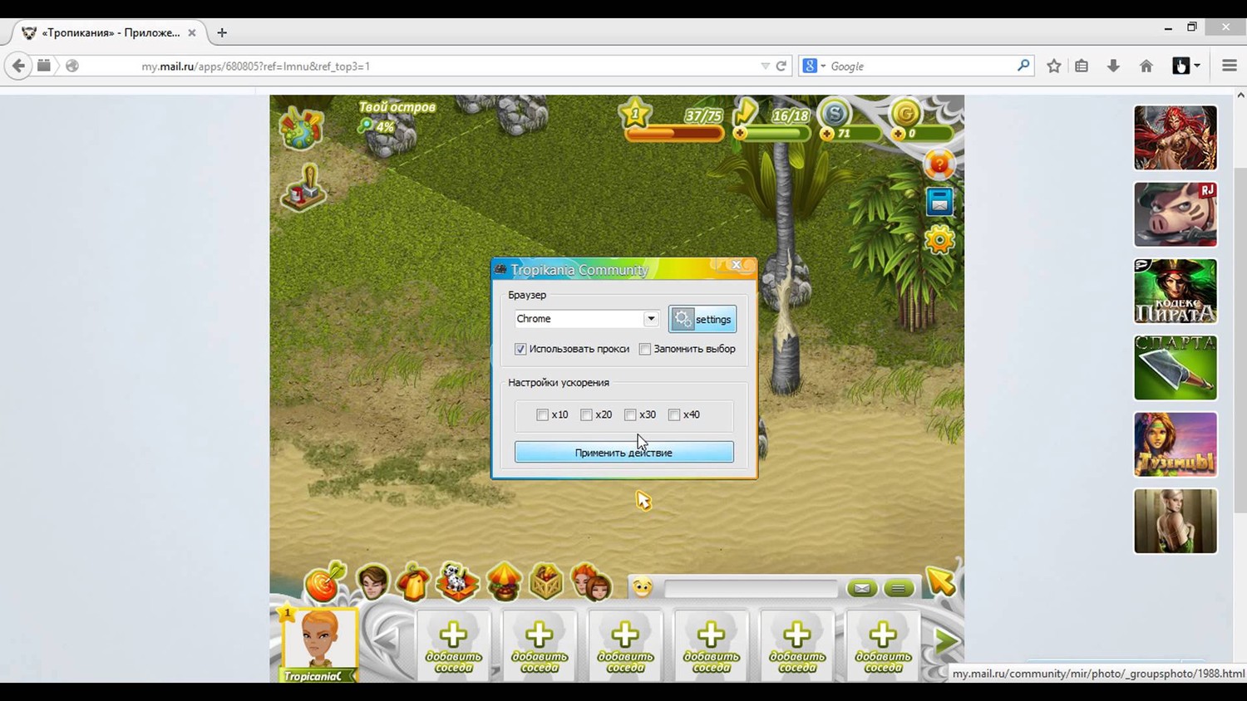Enable the Запомнить выбор checkbox
The height and width of the screenshot is (701, 1247).
pyautogui.click(x=645, y=349)
